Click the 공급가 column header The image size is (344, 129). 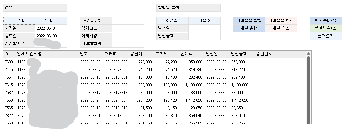(136, 54)
